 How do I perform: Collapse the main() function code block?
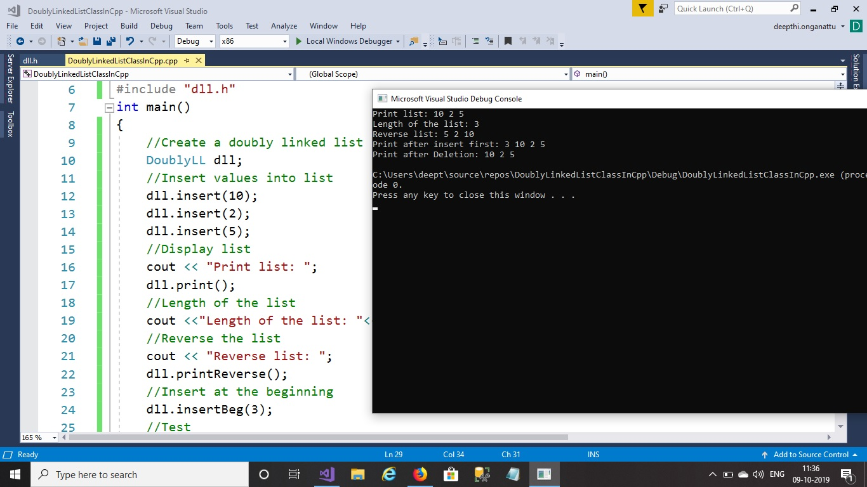[x=109, y=108]
